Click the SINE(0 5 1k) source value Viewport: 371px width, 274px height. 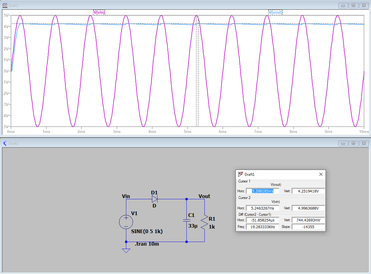pos(147,231)
